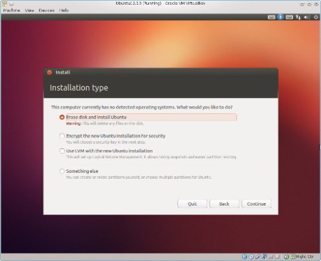Close the Install dialog with orange button
The image size is (321, 261).
(49, 72)
